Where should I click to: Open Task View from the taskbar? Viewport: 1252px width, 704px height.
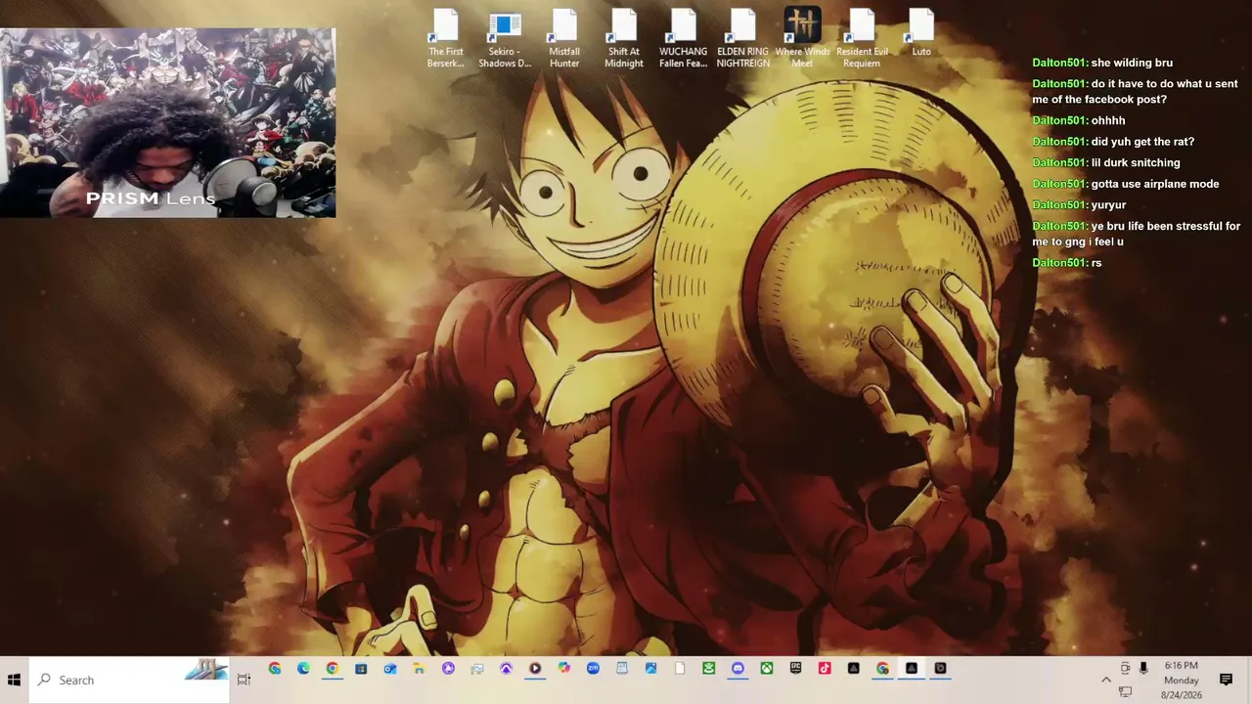244,681
